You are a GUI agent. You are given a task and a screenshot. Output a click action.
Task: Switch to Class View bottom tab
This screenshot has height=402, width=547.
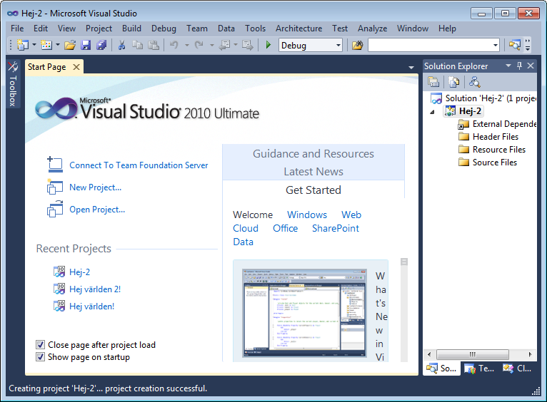517,368
